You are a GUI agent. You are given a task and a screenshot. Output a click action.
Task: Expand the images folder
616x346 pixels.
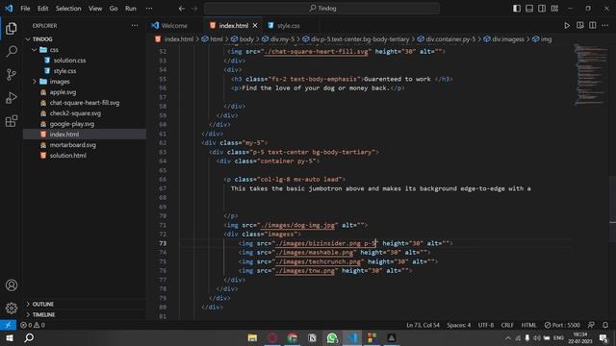60,82
